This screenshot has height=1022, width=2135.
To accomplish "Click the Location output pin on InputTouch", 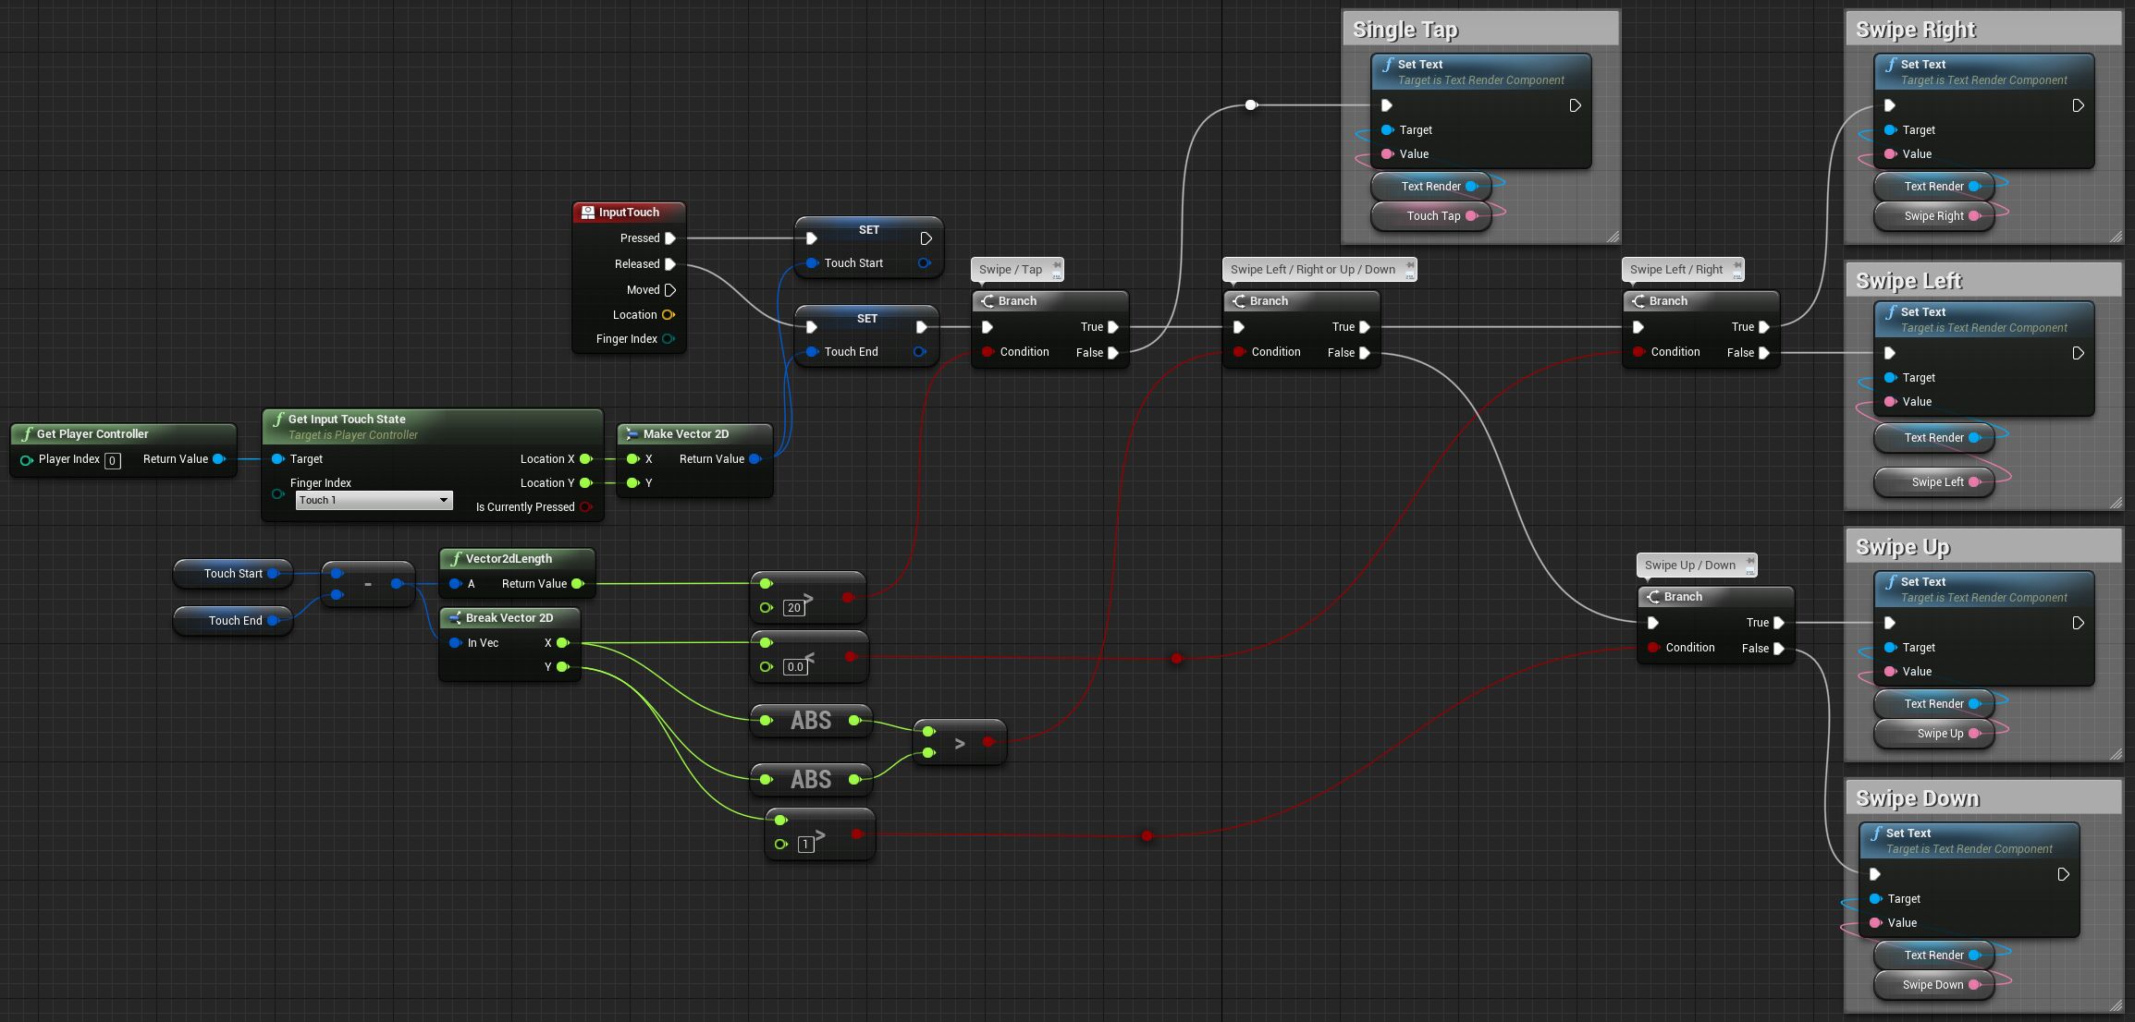I will 669,315.
